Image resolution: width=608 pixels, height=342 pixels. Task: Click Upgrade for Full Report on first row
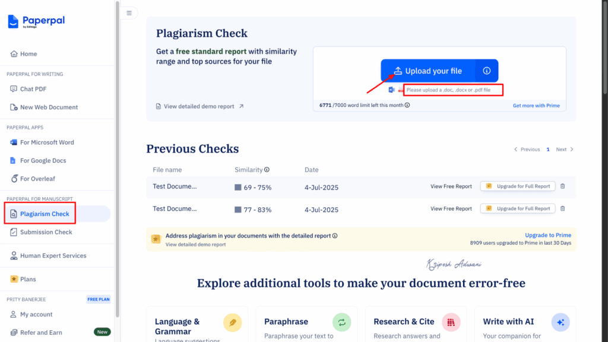point(517,185)
